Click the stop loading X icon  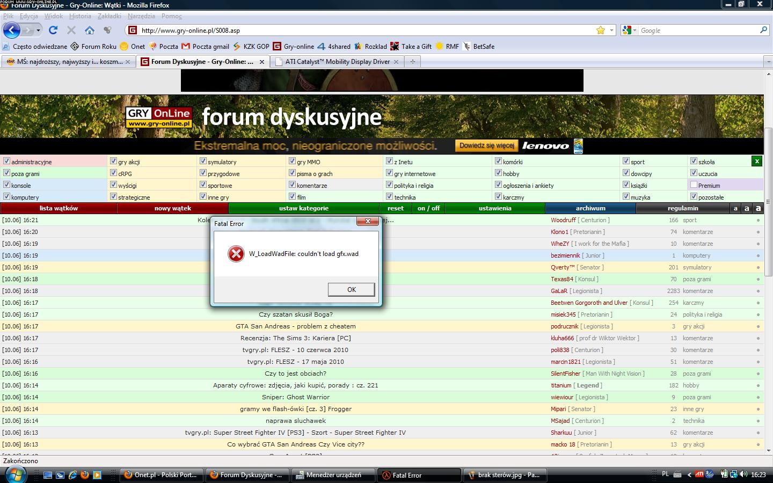[71, 30]
